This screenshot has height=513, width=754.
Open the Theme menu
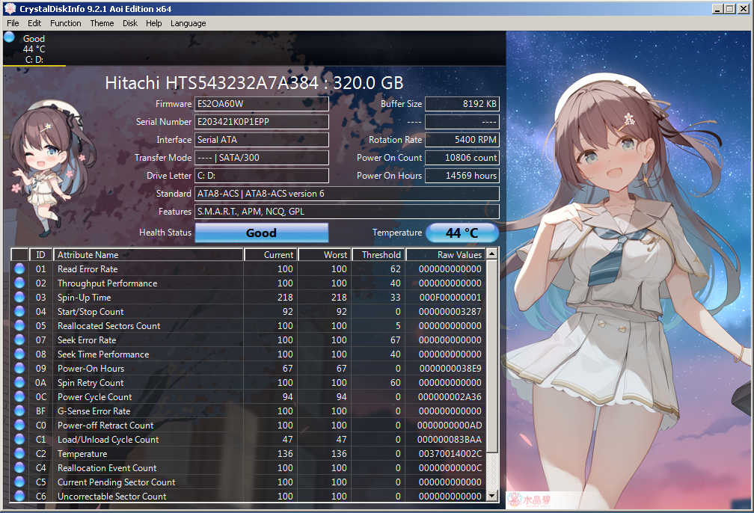102,23
